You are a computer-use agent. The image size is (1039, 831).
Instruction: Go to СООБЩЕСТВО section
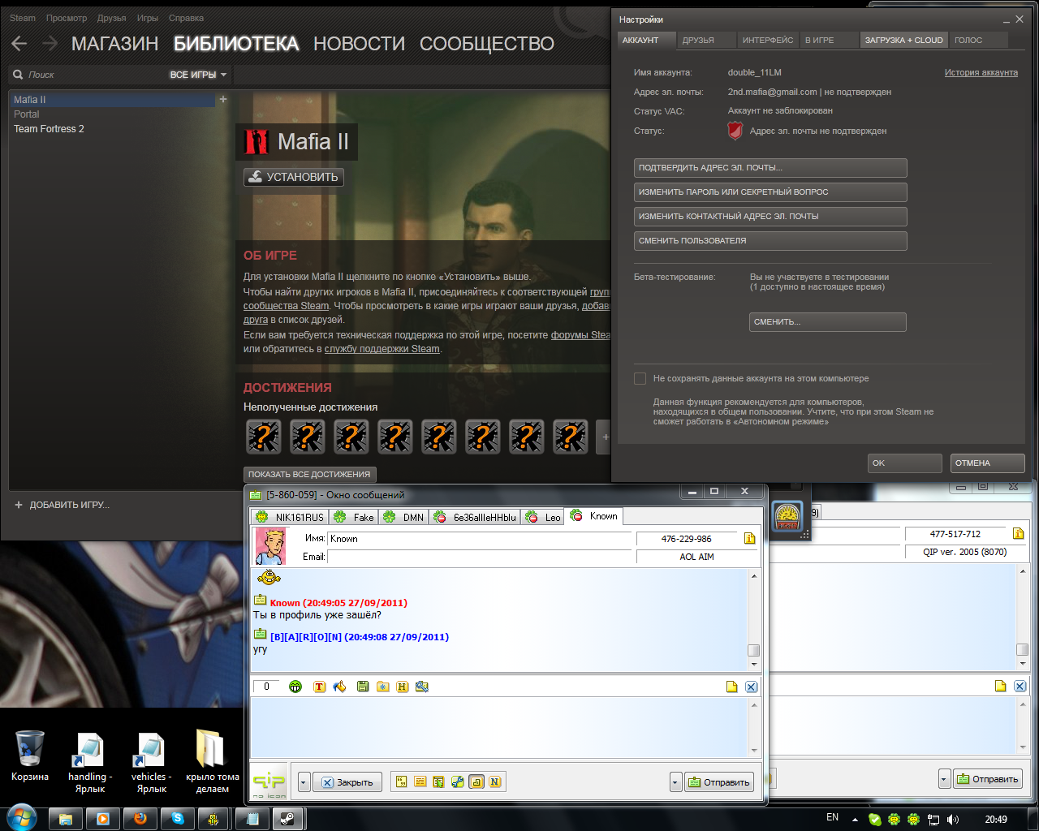(487, 44)
